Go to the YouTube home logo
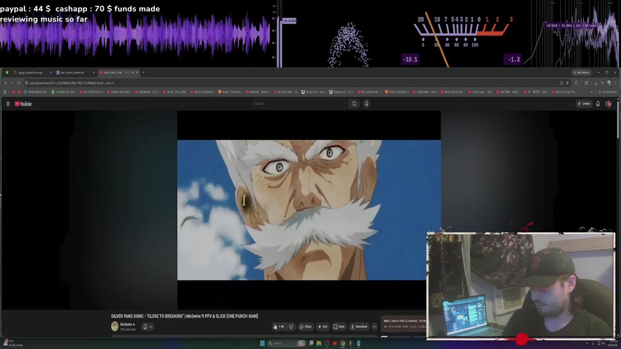621x349 pixels. (23, 104)
